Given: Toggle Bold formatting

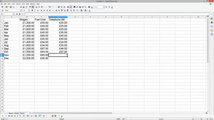Looking at the screenshot, I should click(x=32, y=10).
